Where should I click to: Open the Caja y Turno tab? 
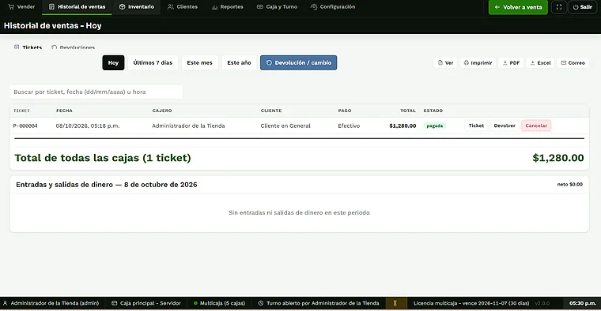(277, 7)
